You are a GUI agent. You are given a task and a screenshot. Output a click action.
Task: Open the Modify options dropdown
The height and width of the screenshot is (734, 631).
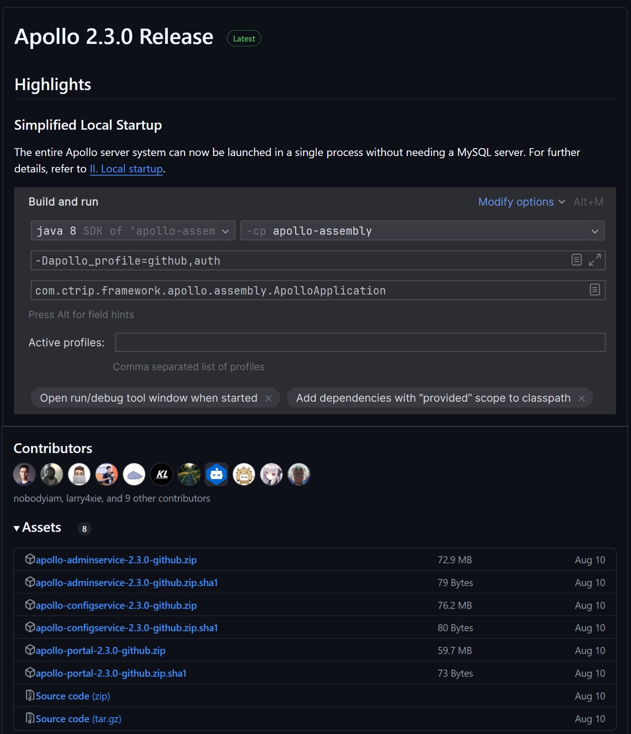522,202
